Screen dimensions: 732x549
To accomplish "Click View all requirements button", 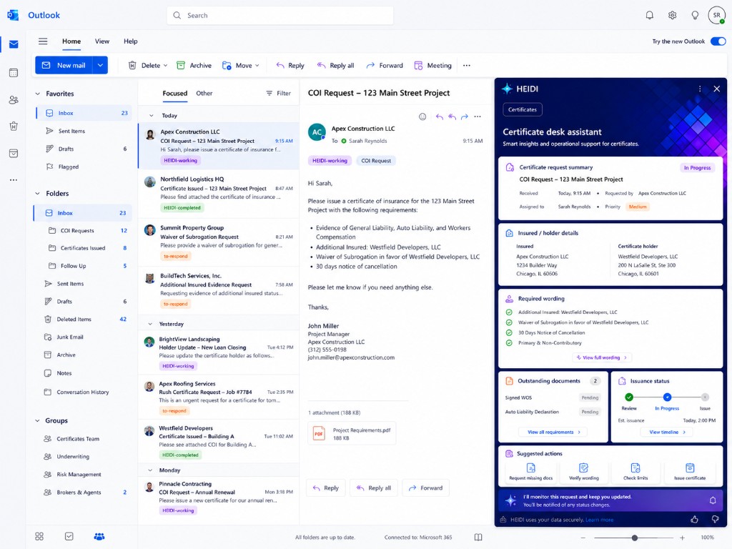I will pos(554,432).
